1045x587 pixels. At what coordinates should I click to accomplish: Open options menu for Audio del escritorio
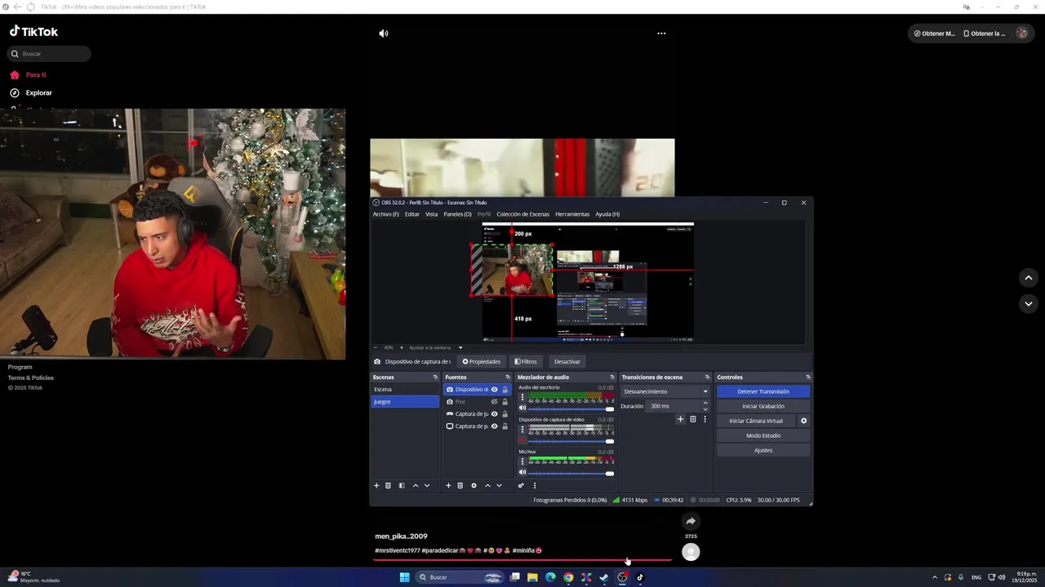(x=522, y=397)
